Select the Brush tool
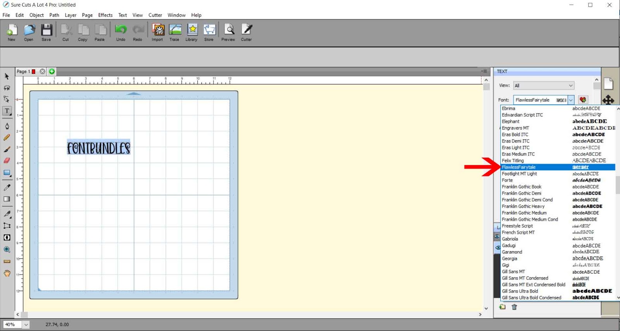 7,149
